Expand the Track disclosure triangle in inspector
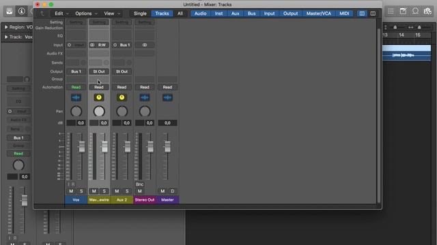Viewport: 437px width, 245px height. [6, 37]
